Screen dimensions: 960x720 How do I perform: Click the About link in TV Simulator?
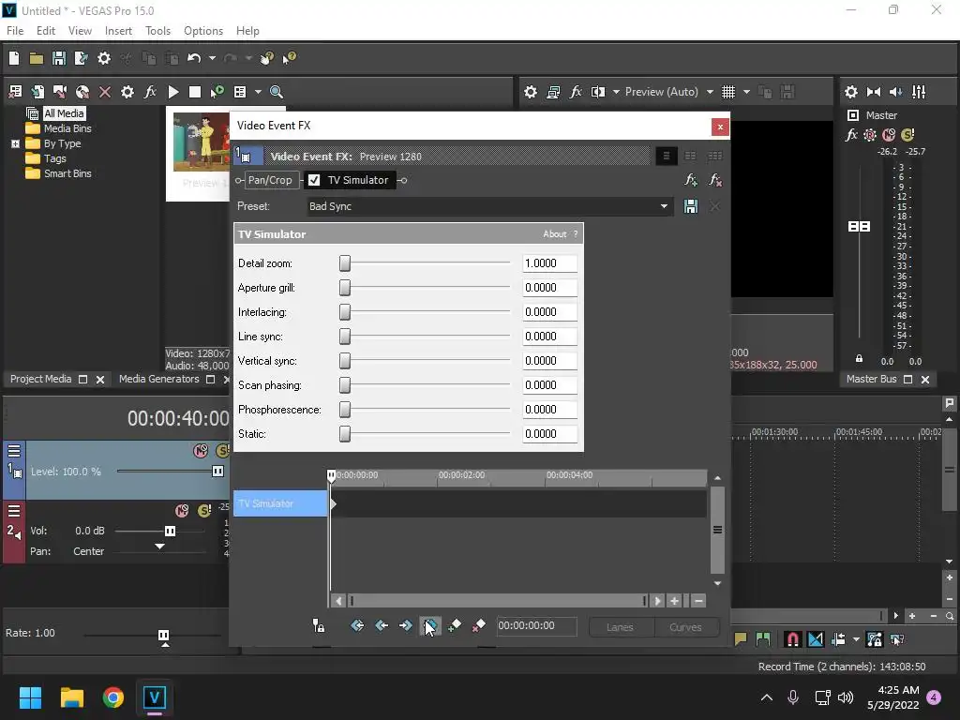click(x=555, y=233)
